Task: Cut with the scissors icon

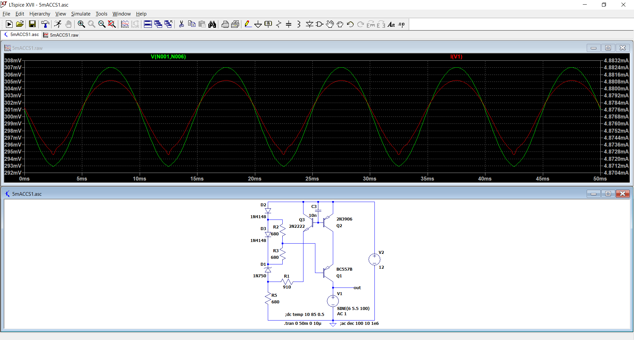Action: [181, 24]
